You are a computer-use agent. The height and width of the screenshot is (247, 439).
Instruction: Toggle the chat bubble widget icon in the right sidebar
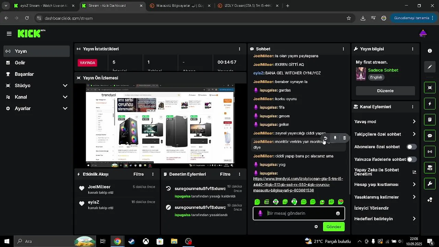coord(430,136)
